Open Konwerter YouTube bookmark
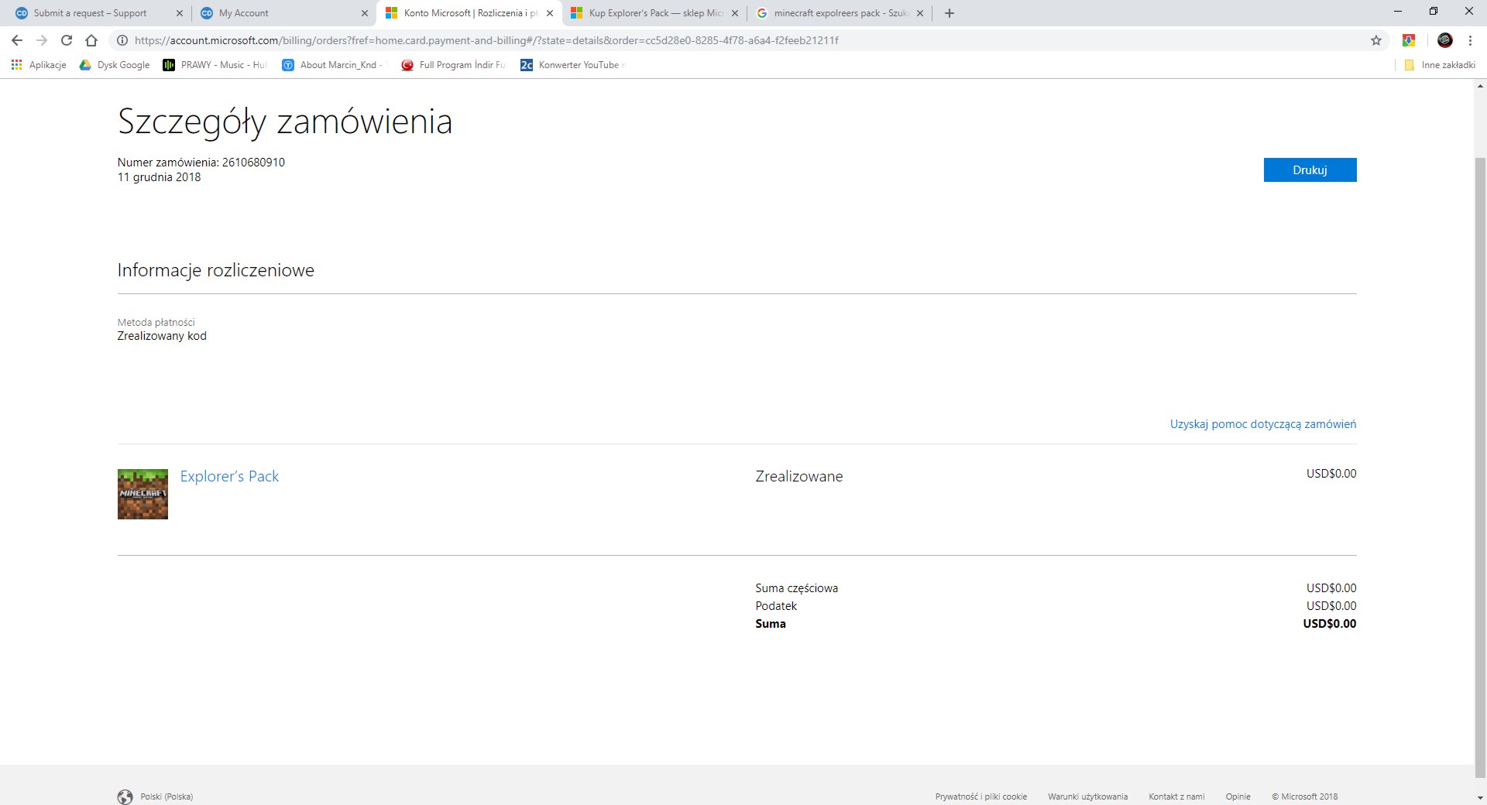The image size is (1487, 805). click(x=573, y=65)
